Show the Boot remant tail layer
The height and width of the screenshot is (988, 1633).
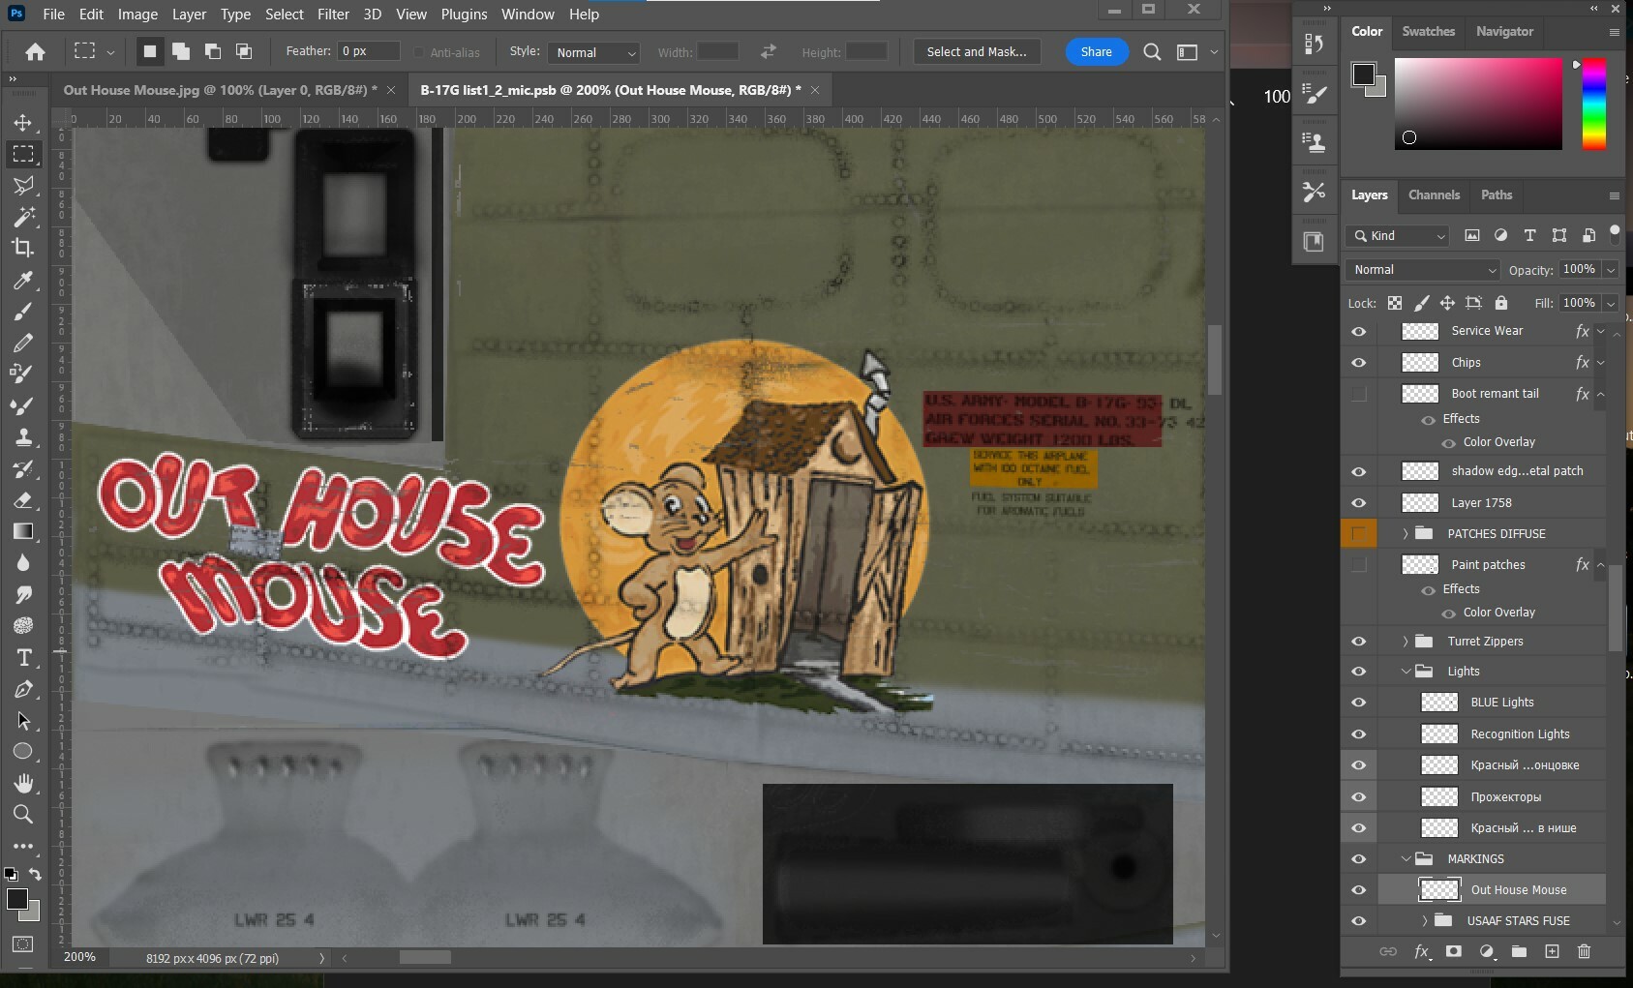coord(1359,394)
